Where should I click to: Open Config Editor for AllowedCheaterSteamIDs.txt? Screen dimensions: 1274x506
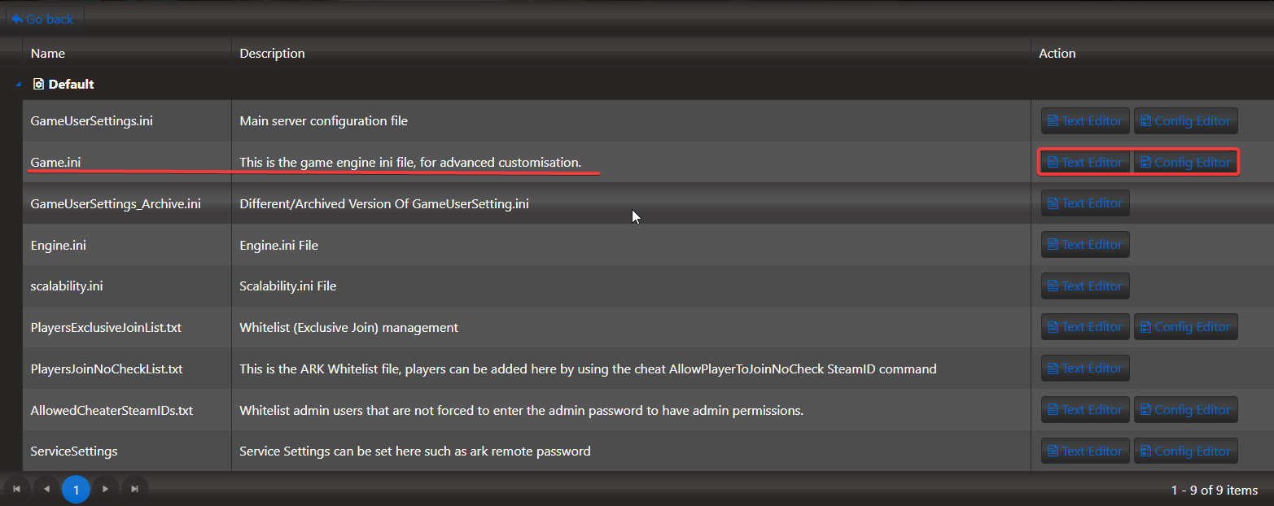click(1185, 410)
